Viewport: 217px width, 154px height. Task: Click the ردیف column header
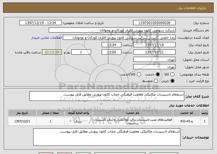click(x=205, y=113)
